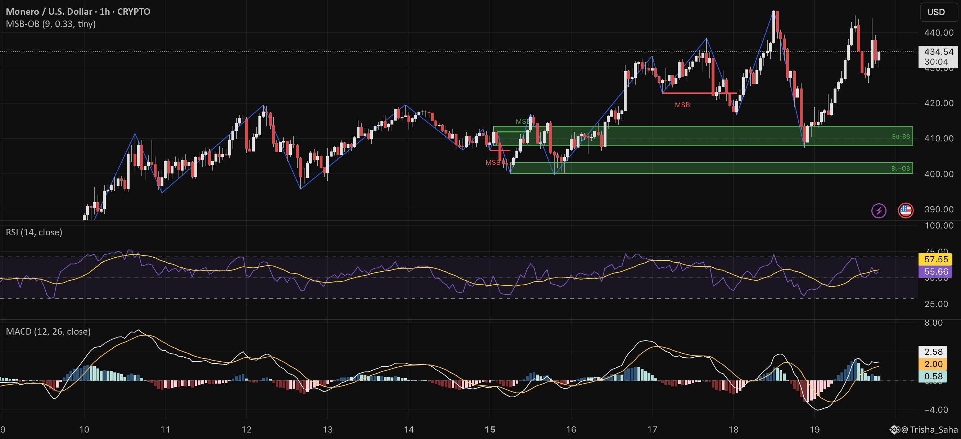Select the MSB-OB indicator legend
961x439 pixels.
(x=51, y=24)
